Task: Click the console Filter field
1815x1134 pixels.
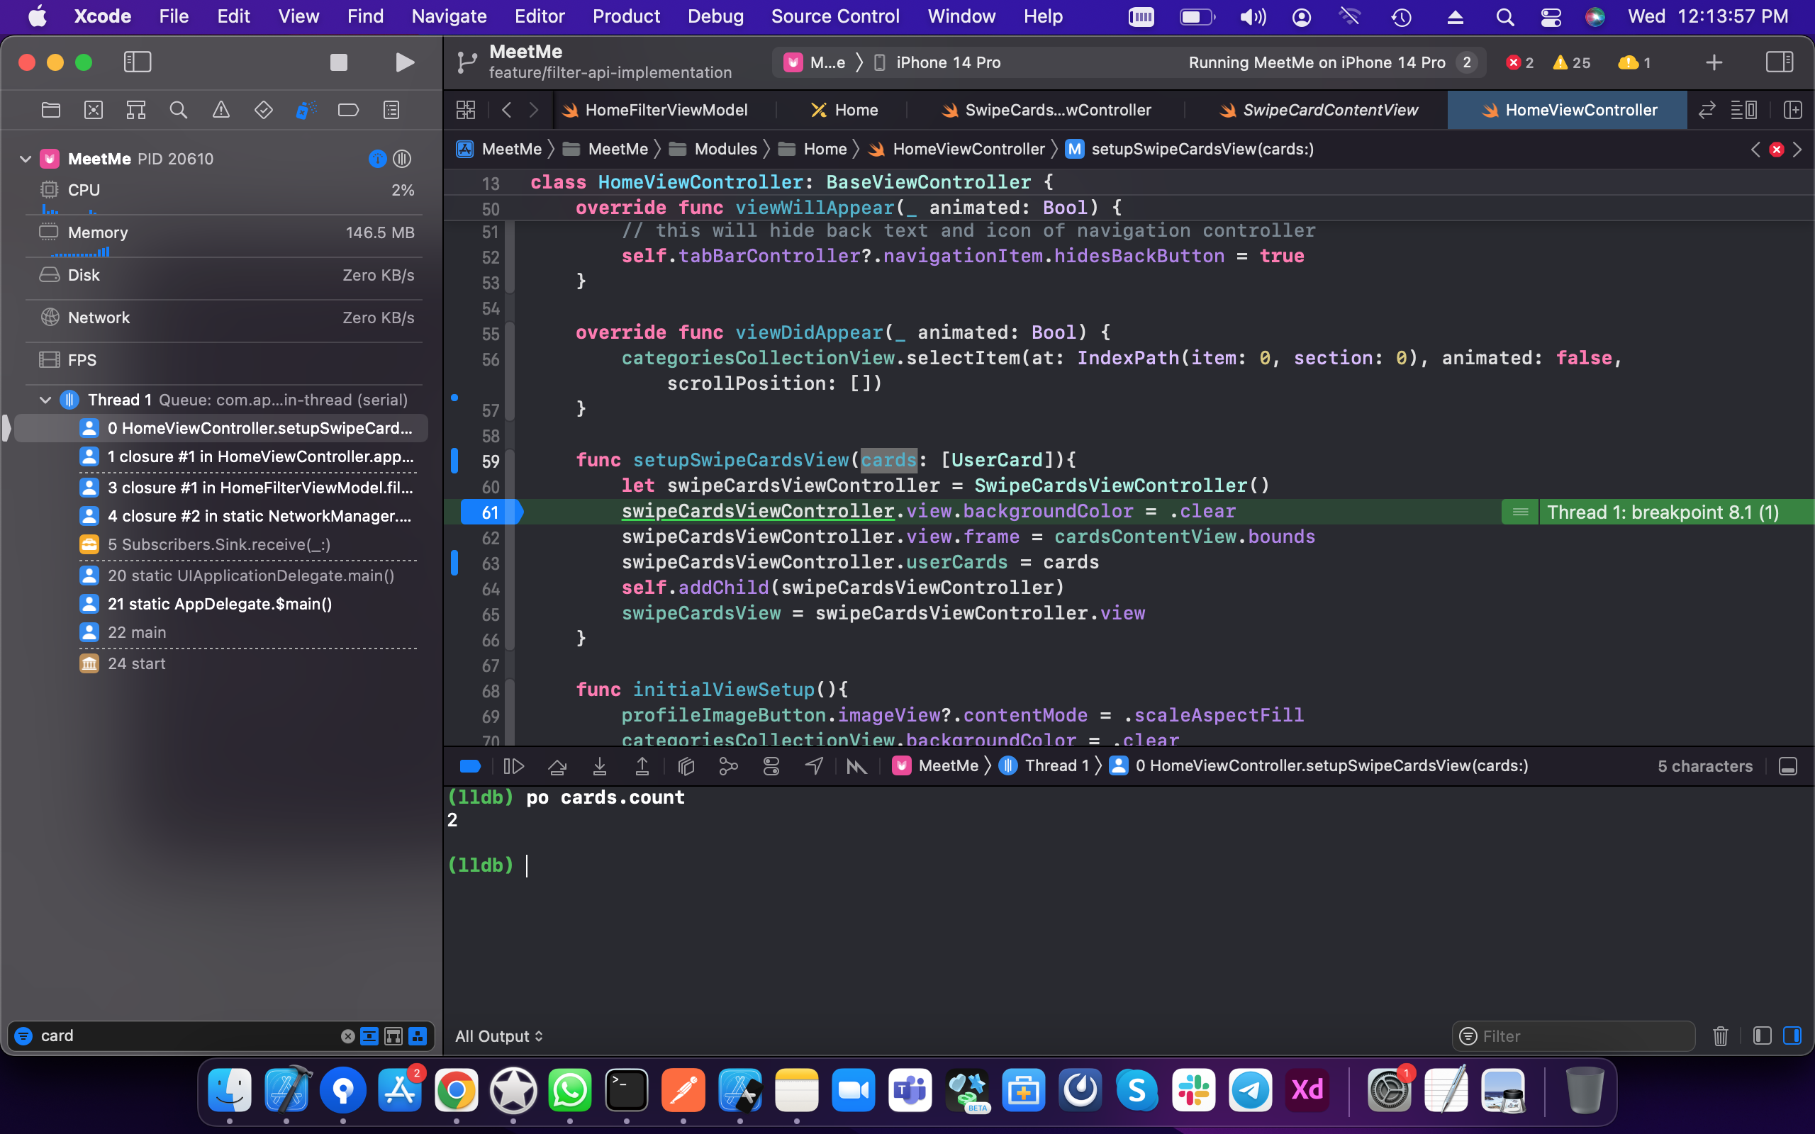Action: (x=1575, y=1035)
